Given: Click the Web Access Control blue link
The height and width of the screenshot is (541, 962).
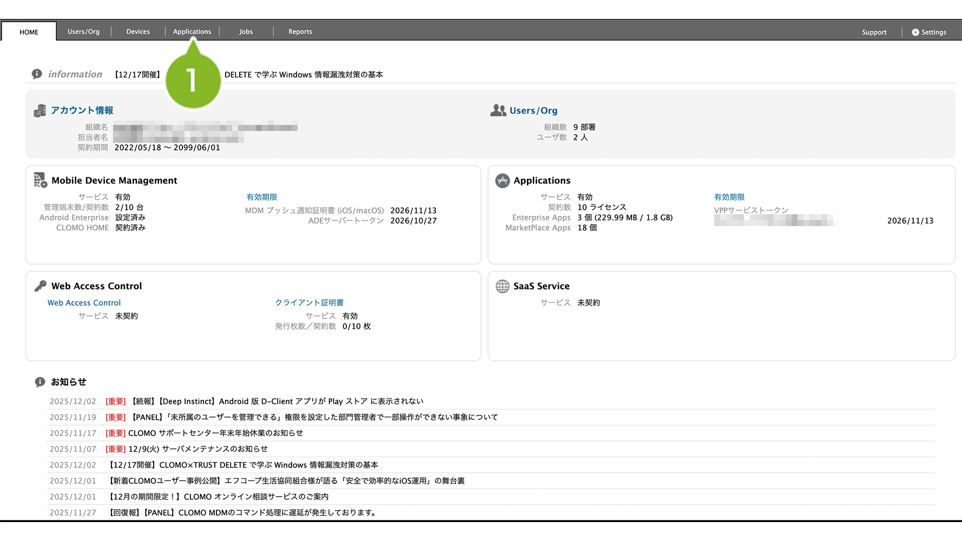Looking at the screenshot, I should [84, 303].
